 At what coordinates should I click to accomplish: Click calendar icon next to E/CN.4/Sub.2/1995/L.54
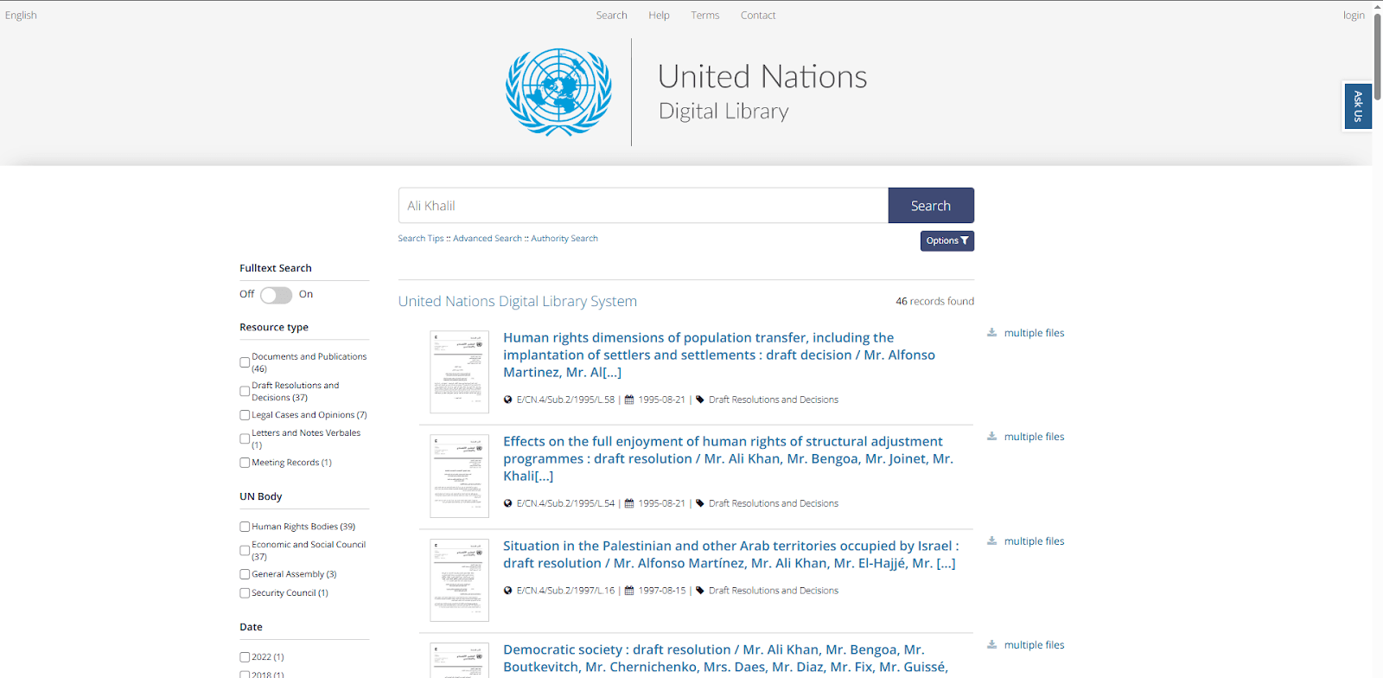tap(629, 503)
